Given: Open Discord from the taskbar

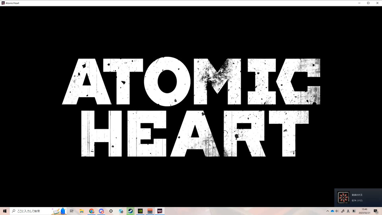Looking at the screenshot, I should click(101, 211).
